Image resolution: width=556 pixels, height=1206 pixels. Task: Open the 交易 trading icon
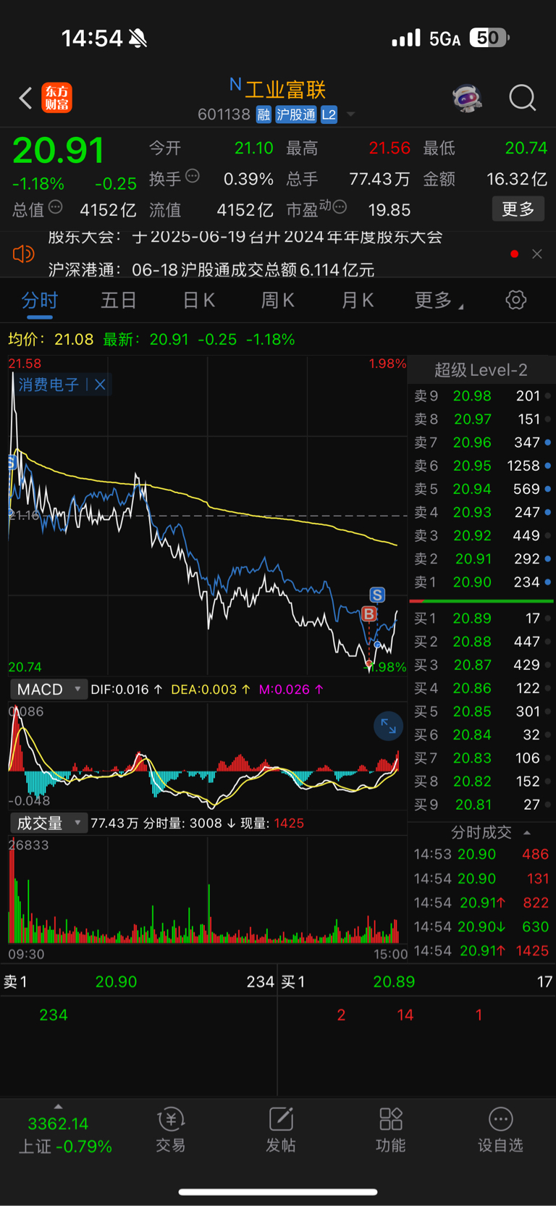coord(171,1130)
